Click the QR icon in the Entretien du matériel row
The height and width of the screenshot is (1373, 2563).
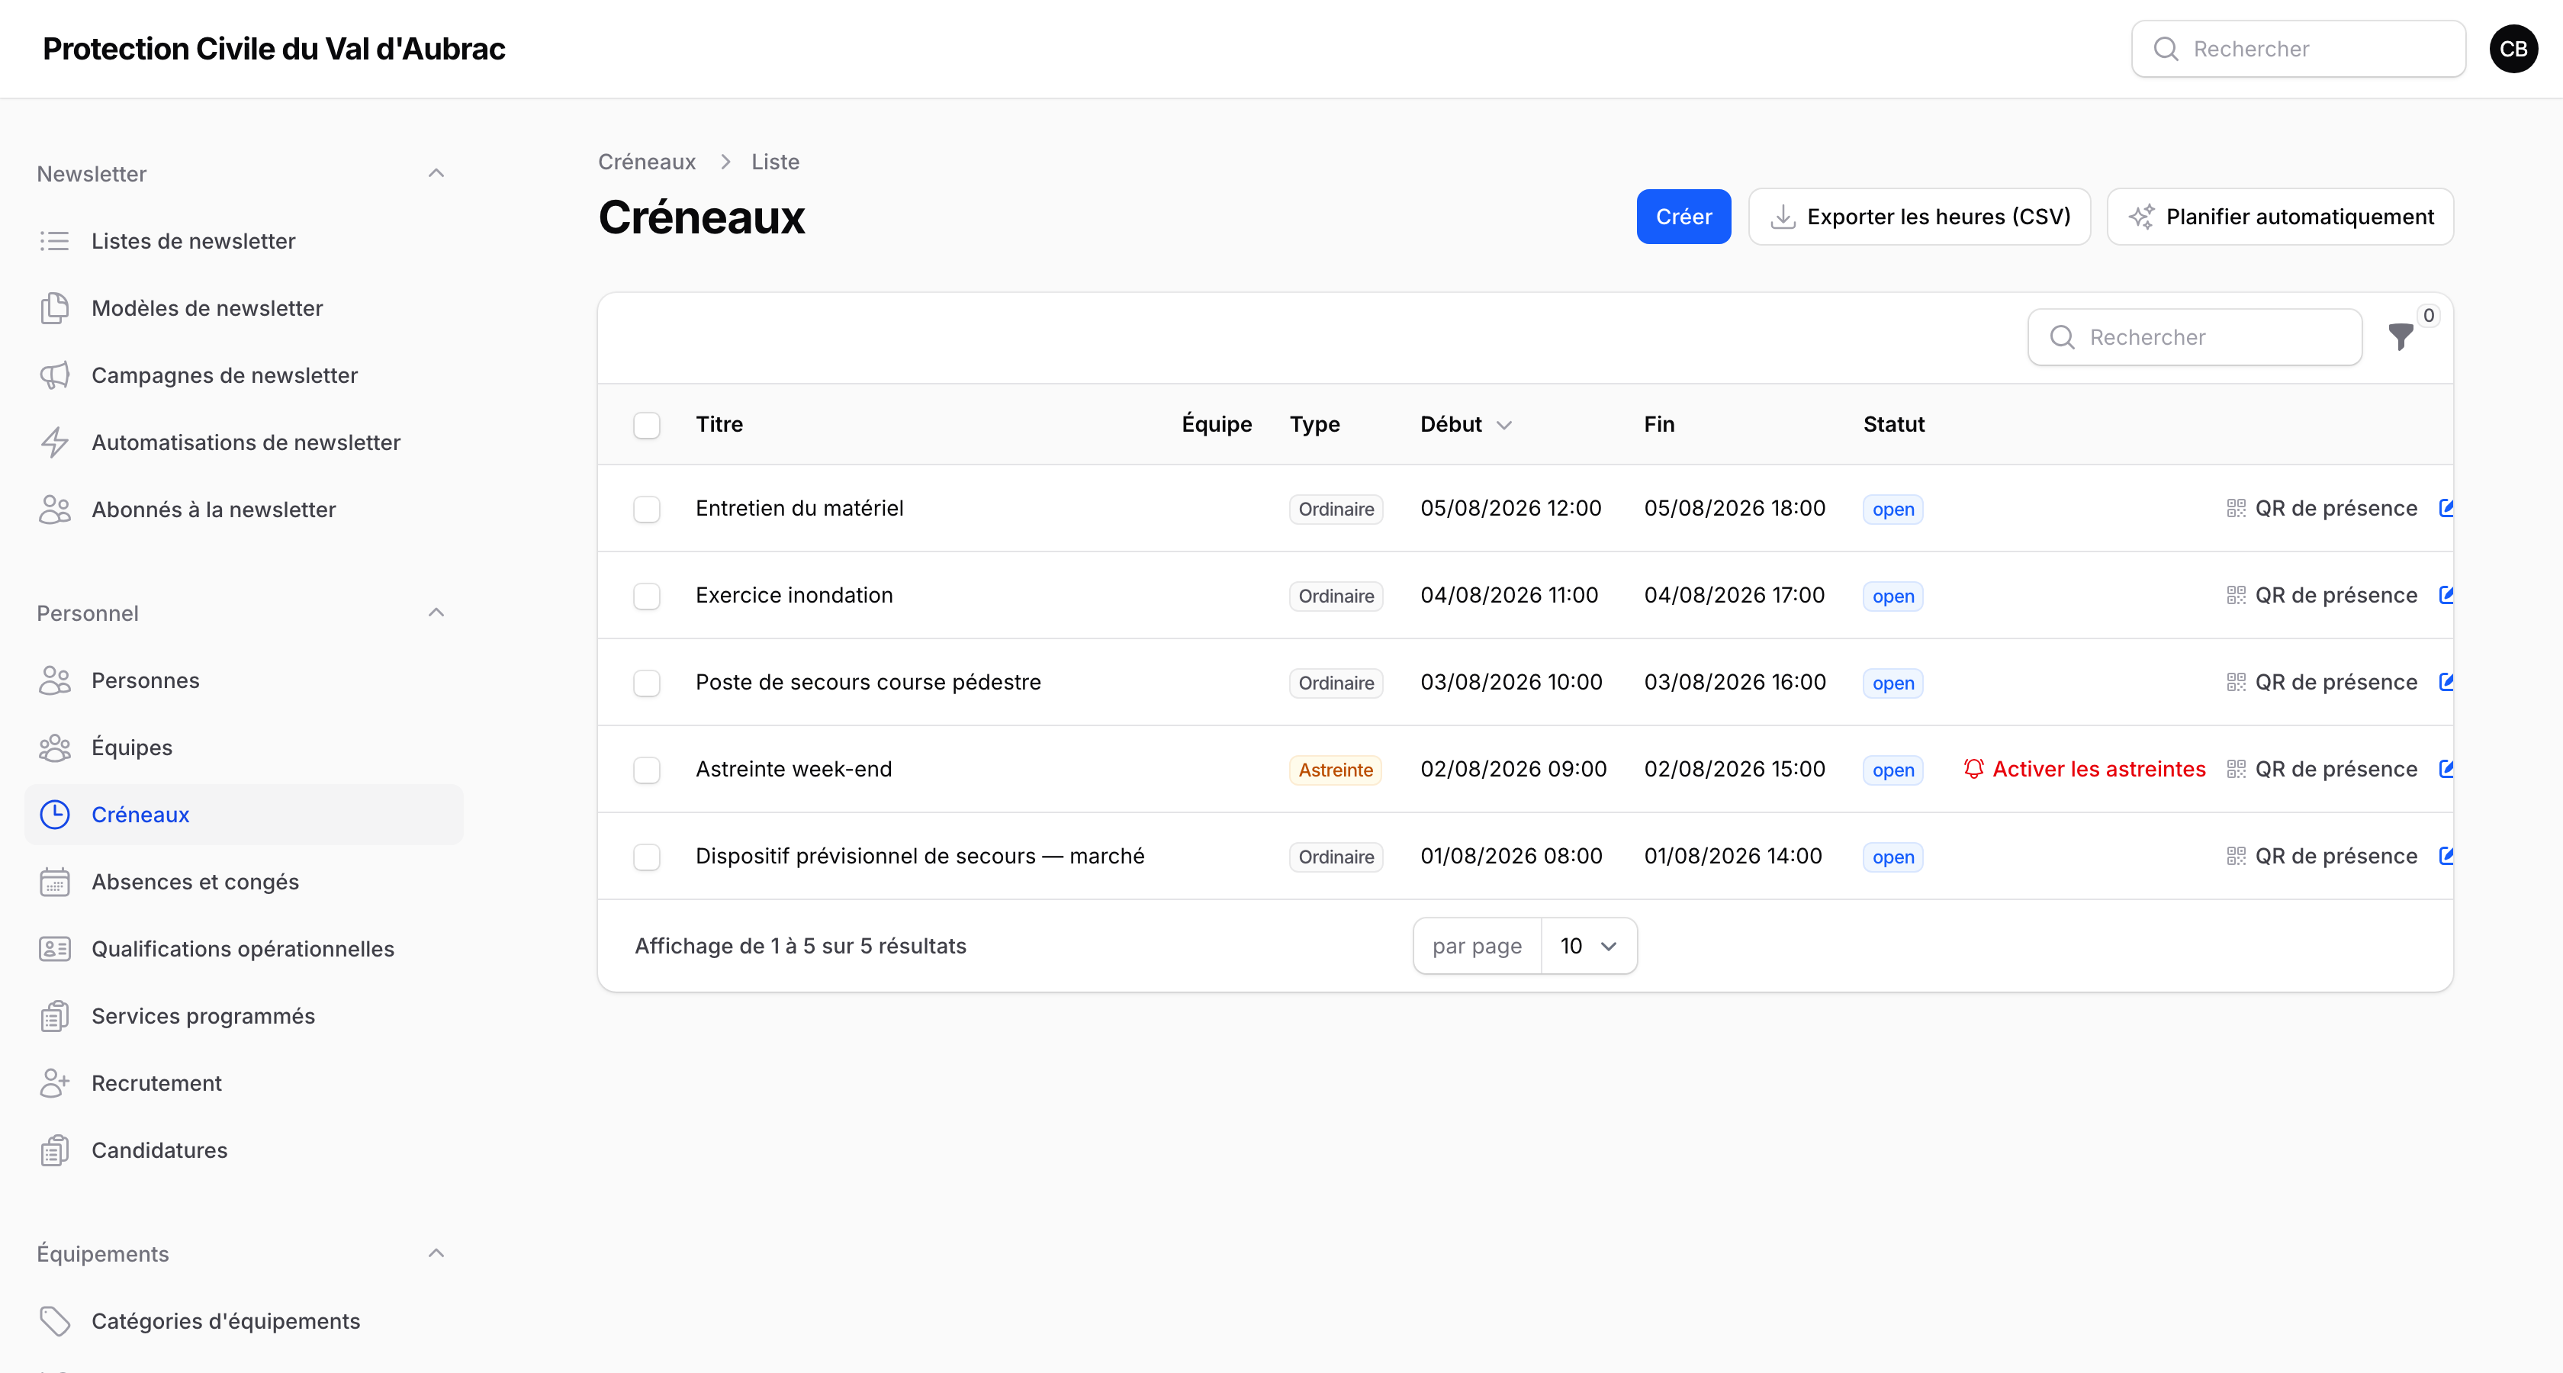click(x=2236, y=509)
